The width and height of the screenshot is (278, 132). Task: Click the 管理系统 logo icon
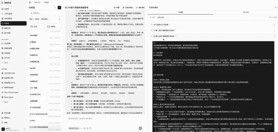(x=2, y=3)
